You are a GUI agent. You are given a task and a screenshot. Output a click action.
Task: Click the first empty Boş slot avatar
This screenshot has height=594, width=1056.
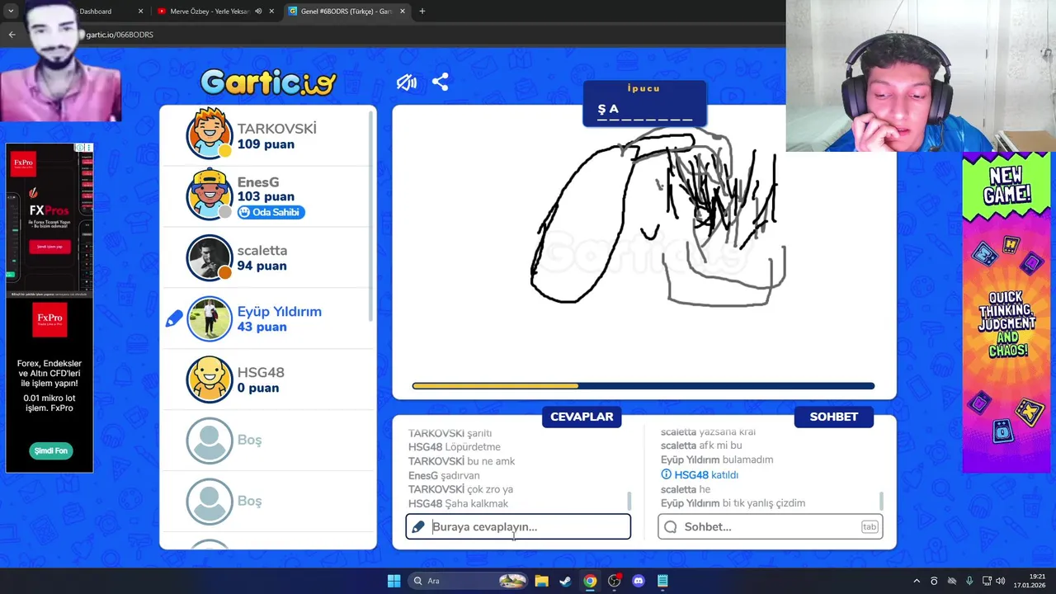coord(210,441)
